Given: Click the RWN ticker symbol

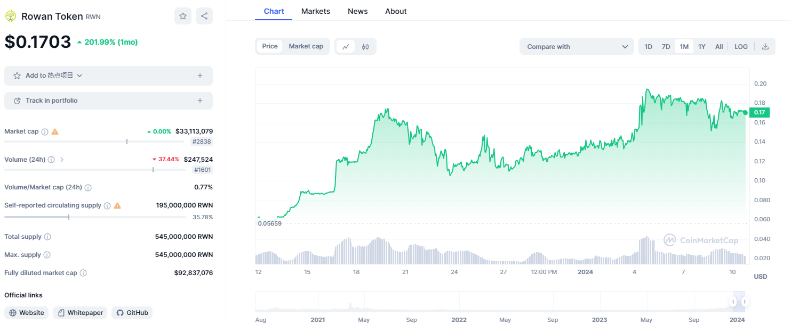Looking at the screenshot, I should click(x=93, y=17).
